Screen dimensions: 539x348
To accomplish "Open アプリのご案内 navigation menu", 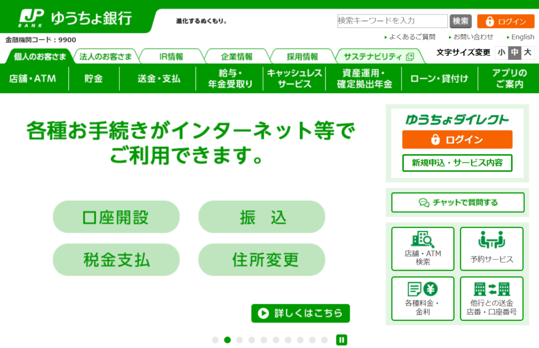I will 510,79.
